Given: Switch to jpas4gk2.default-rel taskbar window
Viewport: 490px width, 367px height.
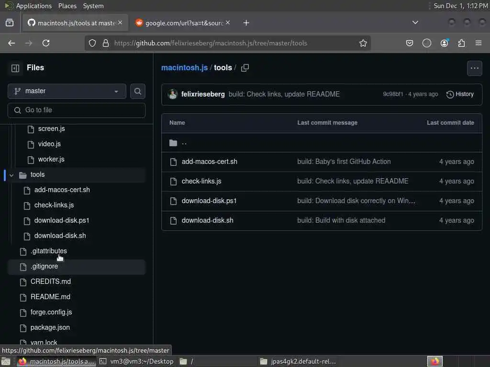Looking at the screenshot, I should coord(299,361).
